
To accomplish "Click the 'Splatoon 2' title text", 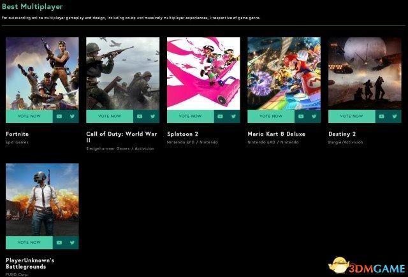I will point(182,134).
